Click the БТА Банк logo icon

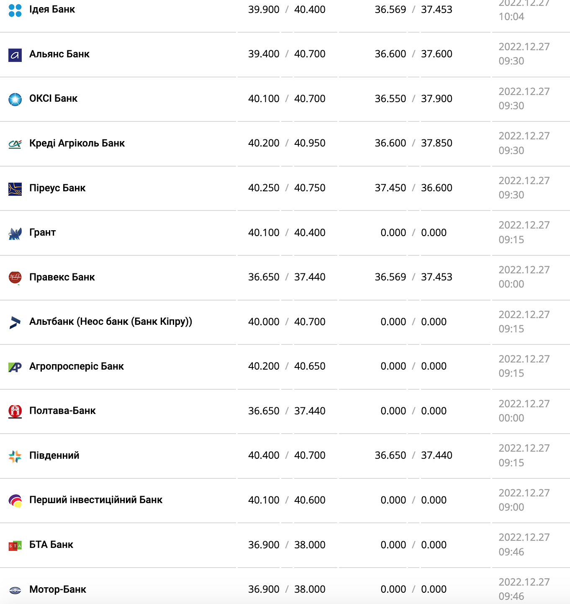tap(15, 546)
